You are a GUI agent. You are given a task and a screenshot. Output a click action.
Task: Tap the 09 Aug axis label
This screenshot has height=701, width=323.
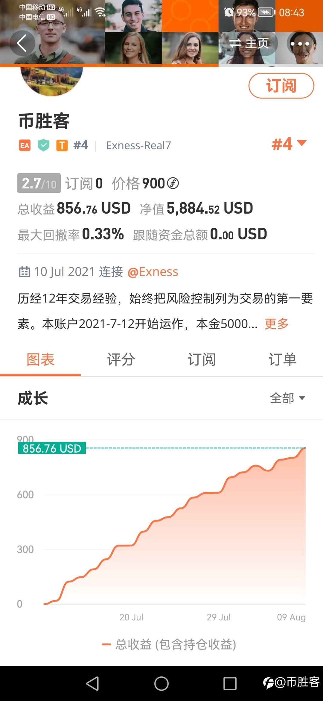click(291, 617)
